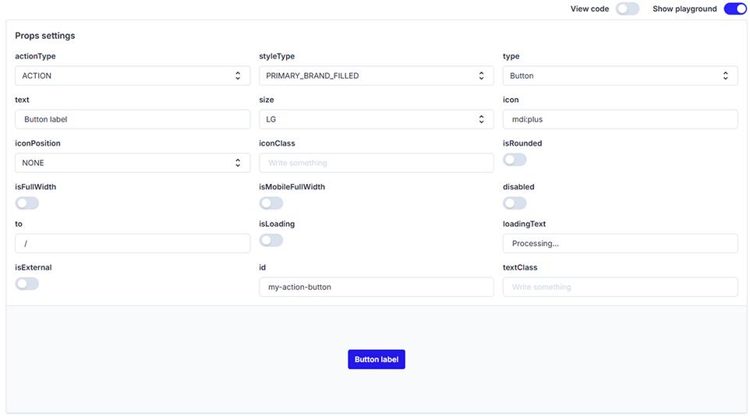Open the size dropdown showing LG
The image size is (750, 416).
(x=377, y=119)
